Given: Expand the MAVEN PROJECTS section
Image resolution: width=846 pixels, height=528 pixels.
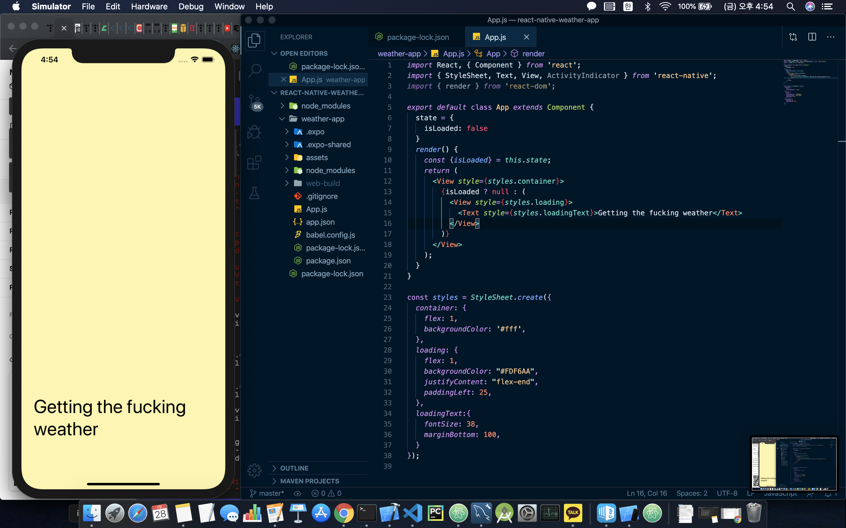Looking at the screenshot, I should tap(309, 481).
